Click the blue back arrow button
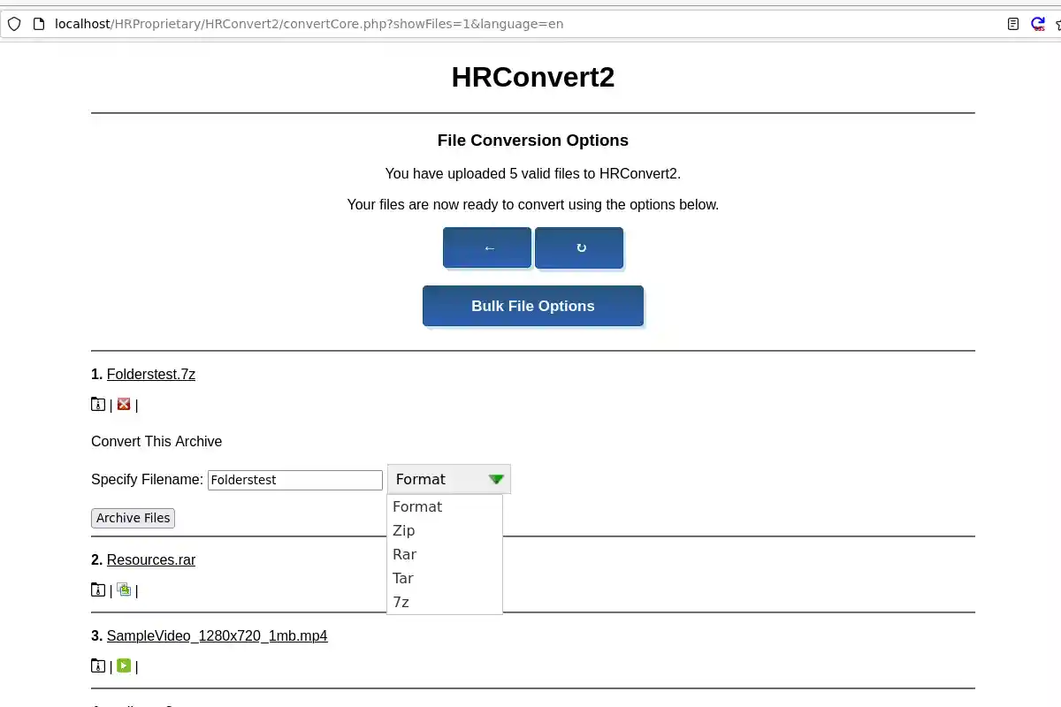The width and height of the screenshot is (1061, 707). click(487, 247)
